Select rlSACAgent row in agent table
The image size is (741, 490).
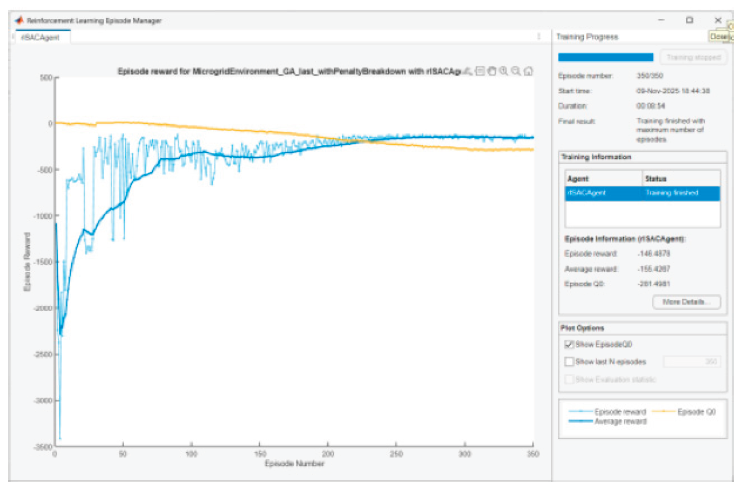(x=642, y=193)
